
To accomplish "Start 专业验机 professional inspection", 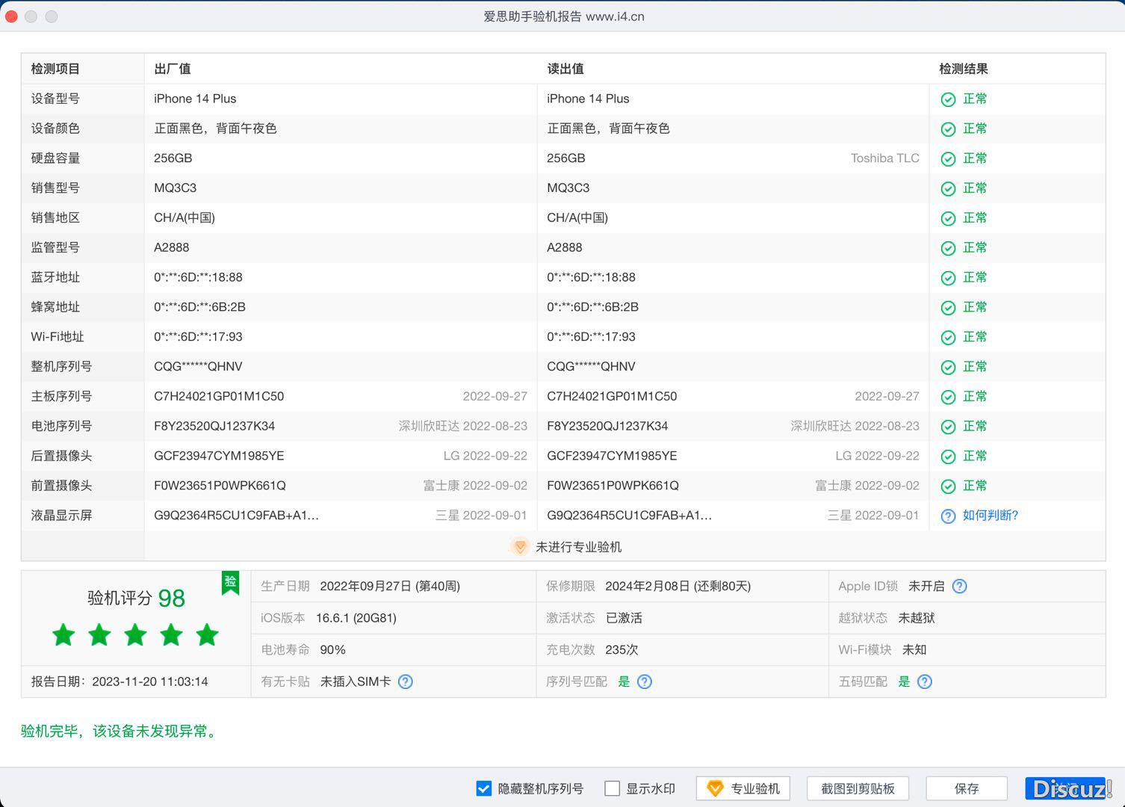I will pyautogui.click(x=743, y=788).
